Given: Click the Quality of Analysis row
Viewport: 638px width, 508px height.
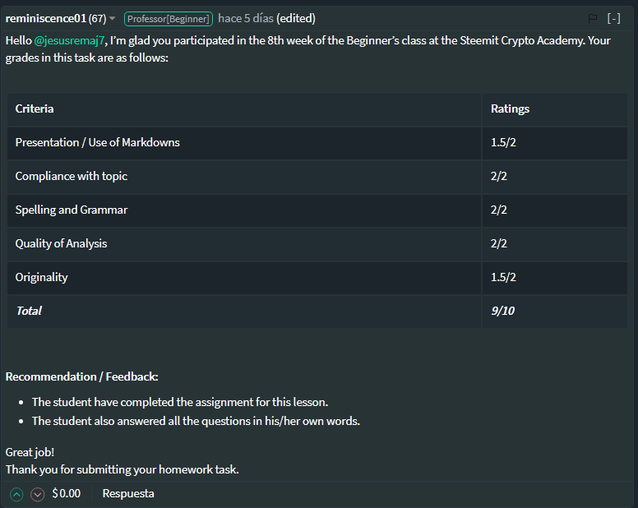Looking at the screenshot, I should click(317, 243).
